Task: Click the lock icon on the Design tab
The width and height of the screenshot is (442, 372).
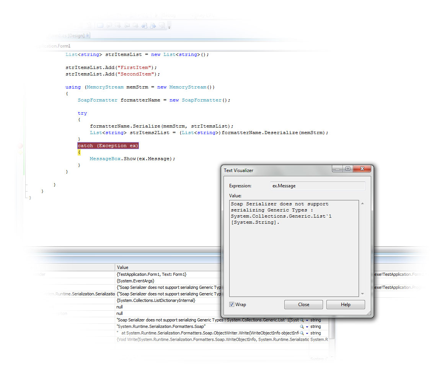Action: point(88,35)
